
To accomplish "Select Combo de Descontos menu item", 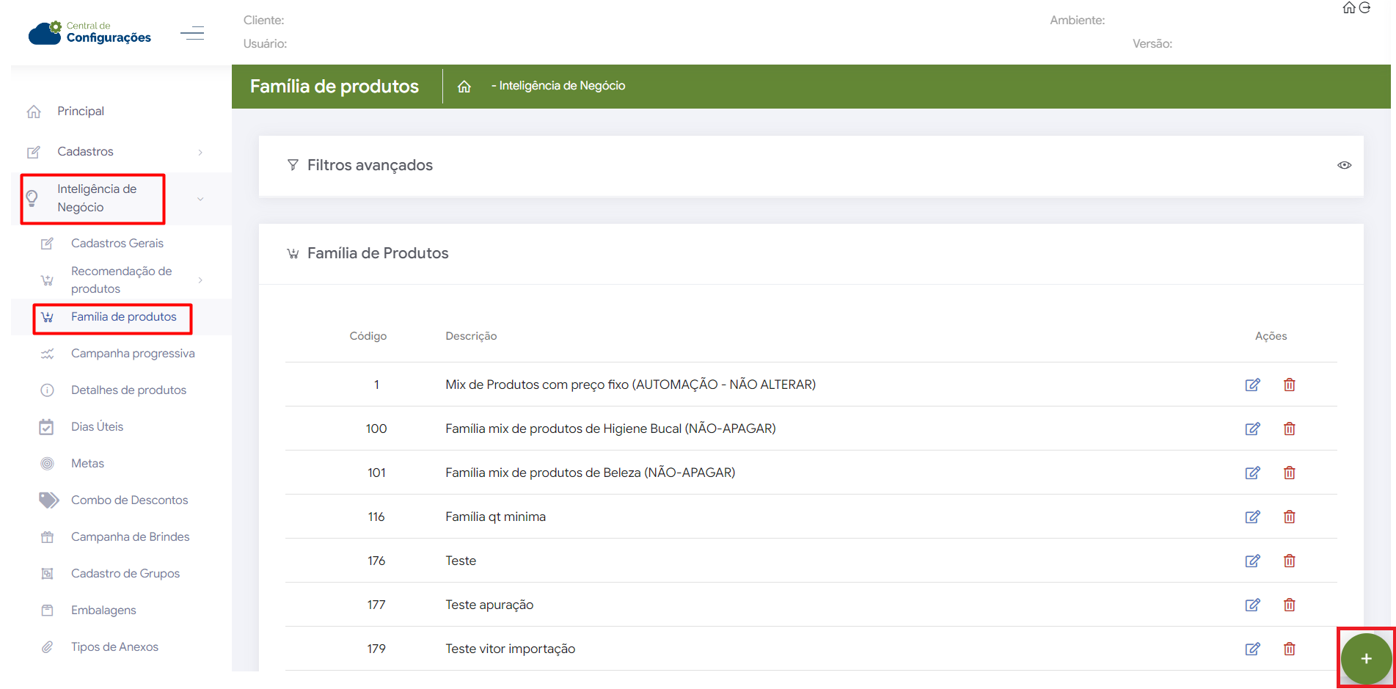I will pos(129,500).
